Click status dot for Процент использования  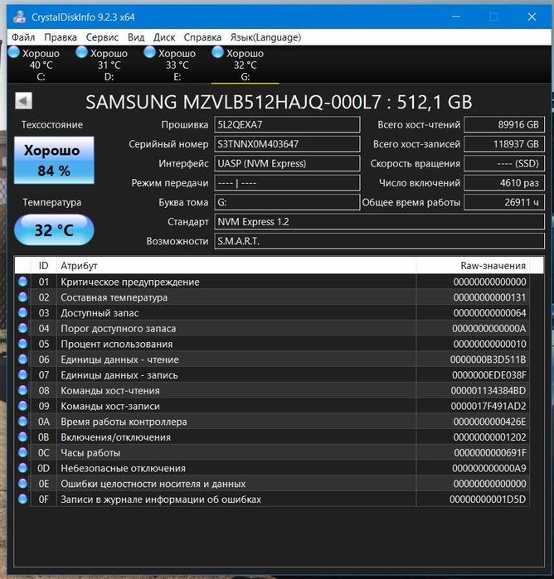[22, 344]
